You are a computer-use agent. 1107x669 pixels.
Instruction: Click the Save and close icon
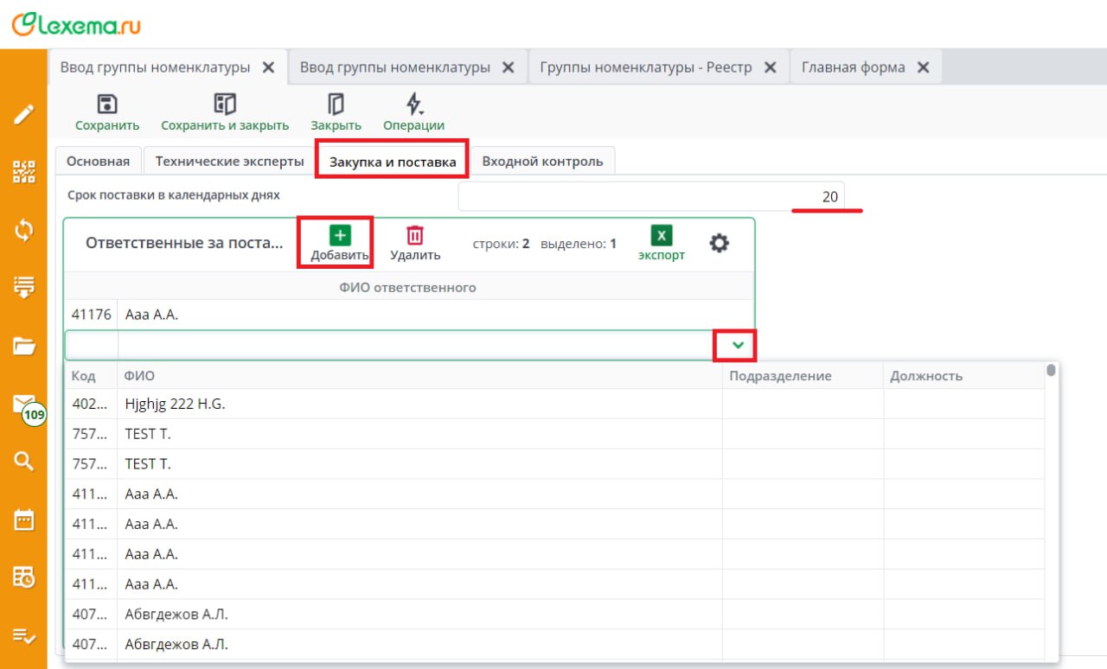coord(225,105)
